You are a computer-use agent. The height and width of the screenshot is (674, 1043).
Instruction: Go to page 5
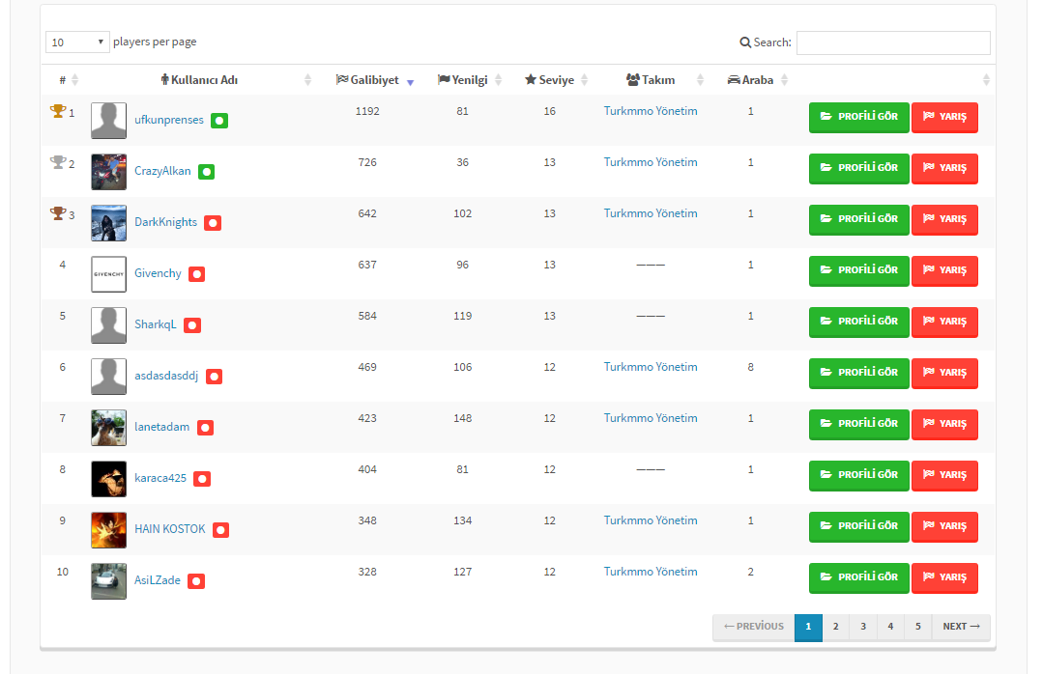point(918,627)
